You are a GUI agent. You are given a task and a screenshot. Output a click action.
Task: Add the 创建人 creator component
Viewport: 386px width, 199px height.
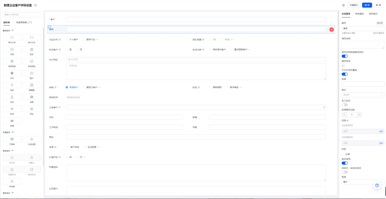click(32, 157)
